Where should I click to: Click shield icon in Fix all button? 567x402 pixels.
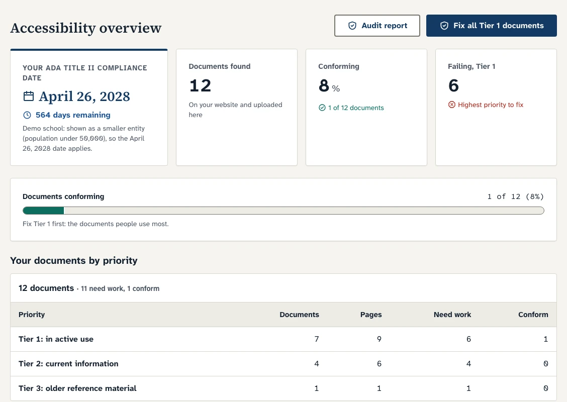[x=444, y=26]
